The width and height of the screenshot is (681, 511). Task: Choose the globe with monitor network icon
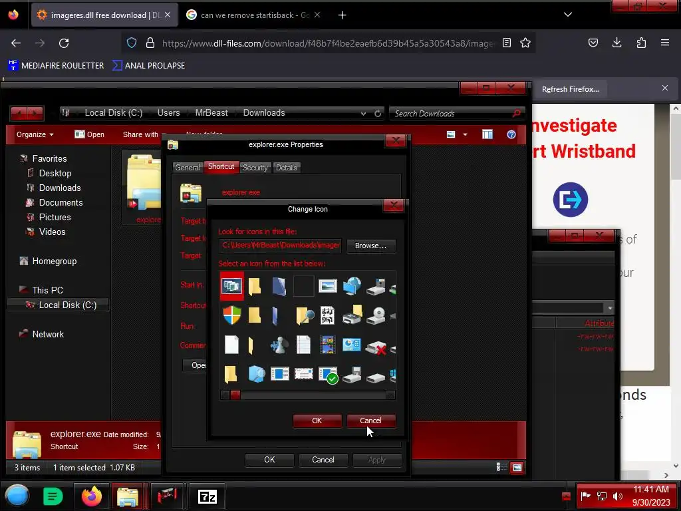point(352,286)
